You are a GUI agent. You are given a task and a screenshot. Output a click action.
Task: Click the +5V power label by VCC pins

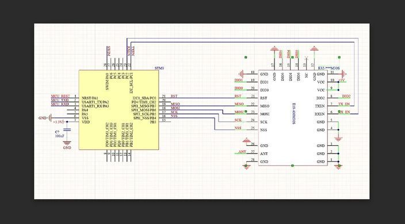(342, 80)
